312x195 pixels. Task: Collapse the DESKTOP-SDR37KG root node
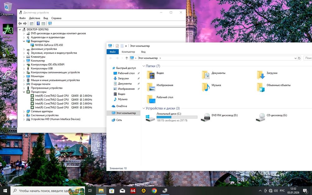[20, 29]
